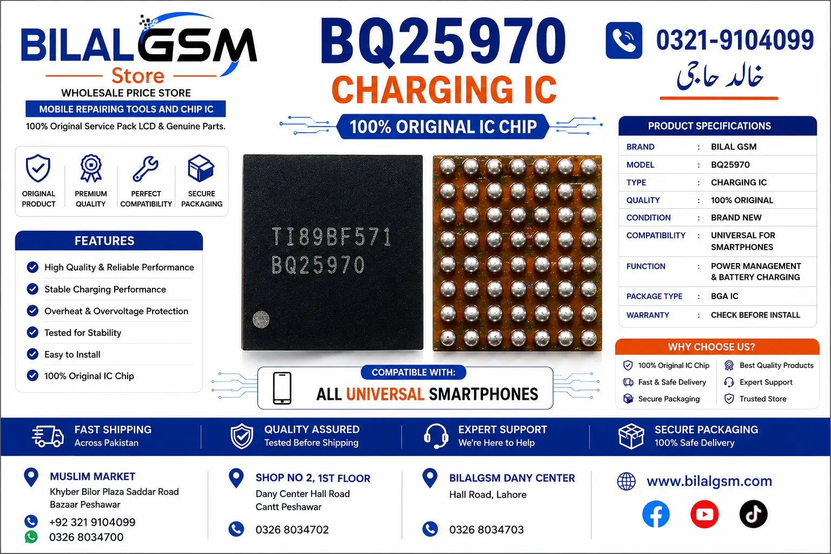Click the Mobile Repairing Tools and Chip IC banner
Viewport: 831px width, 554px height.
click(126, 109)
